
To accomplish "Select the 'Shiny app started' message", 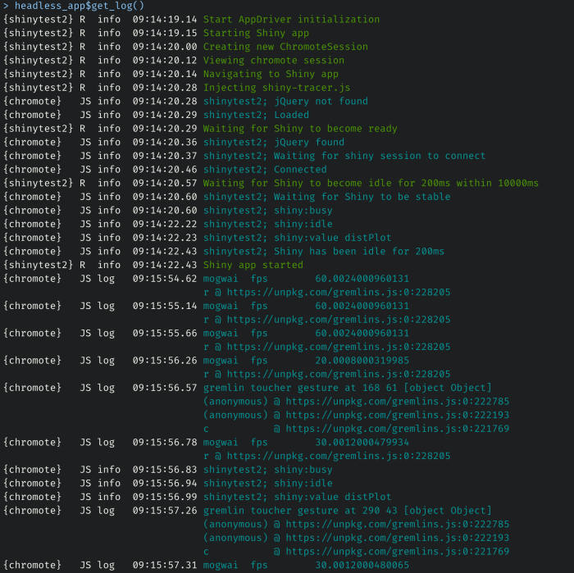I will (253, 265).
